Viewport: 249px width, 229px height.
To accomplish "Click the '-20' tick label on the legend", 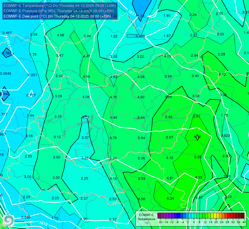I will 160,222.
